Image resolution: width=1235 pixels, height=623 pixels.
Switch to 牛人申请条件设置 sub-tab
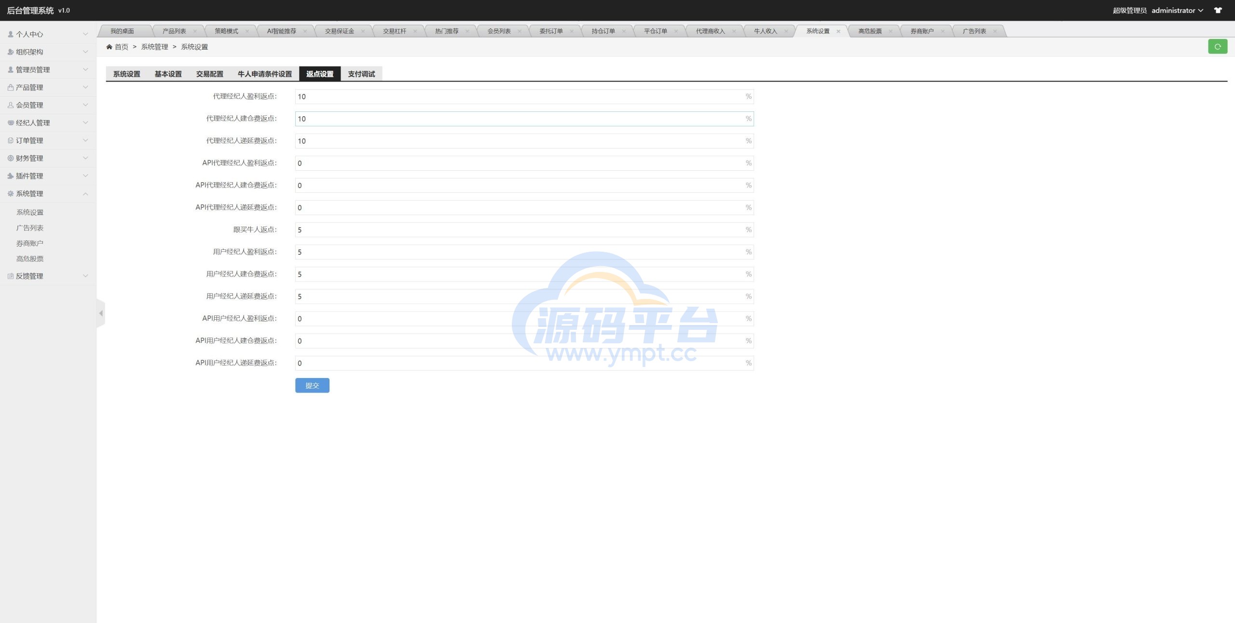264,74
